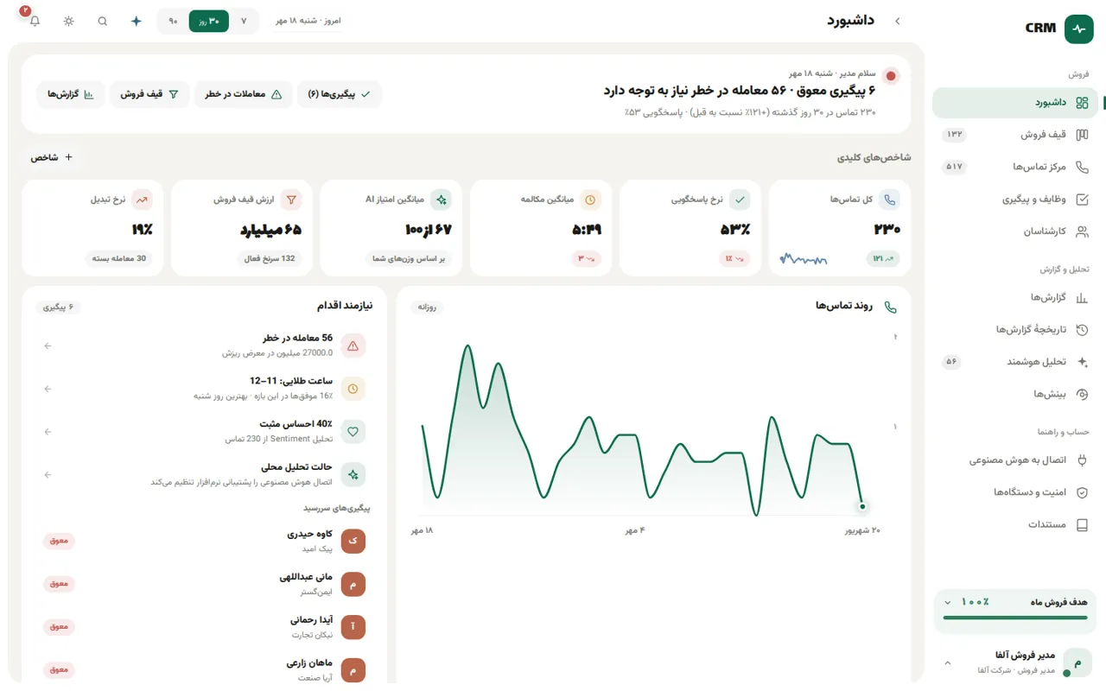The image size is (1106, 691).
Task: Open وظایف و پیگیری in the sidebar
Action: [x=1015, y=200]
